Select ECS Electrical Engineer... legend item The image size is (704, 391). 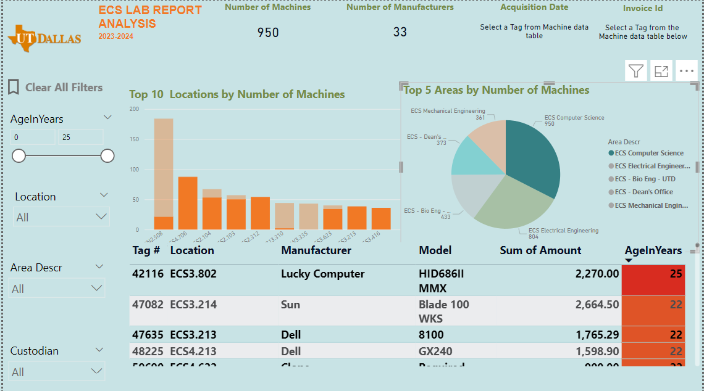click(x=649, y=166)
